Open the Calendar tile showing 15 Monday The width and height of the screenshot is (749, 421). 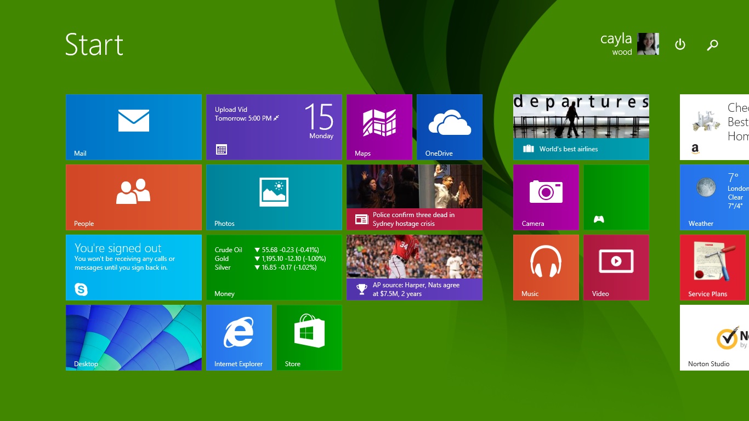pyautogui.click(x=274, y=127)
